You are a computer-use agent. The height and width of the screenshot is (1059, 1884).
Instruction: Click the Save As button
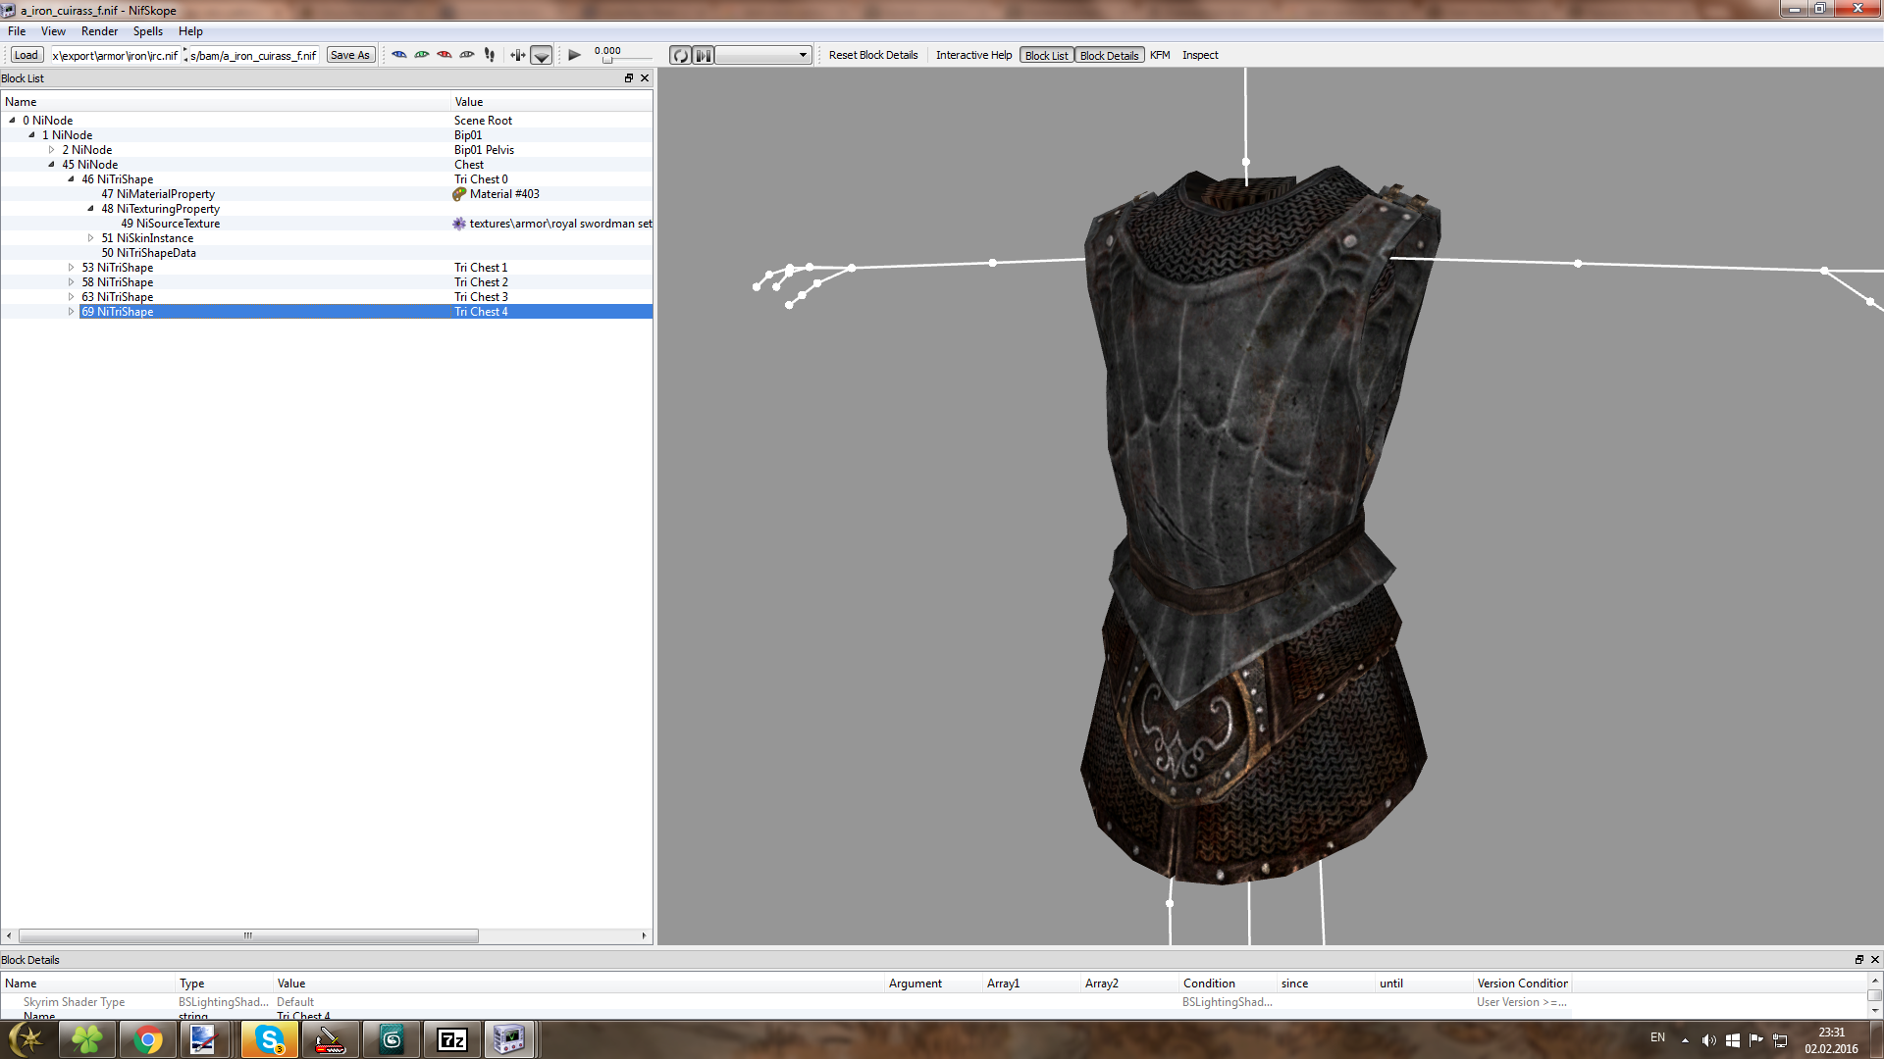(x=350, y=55)
